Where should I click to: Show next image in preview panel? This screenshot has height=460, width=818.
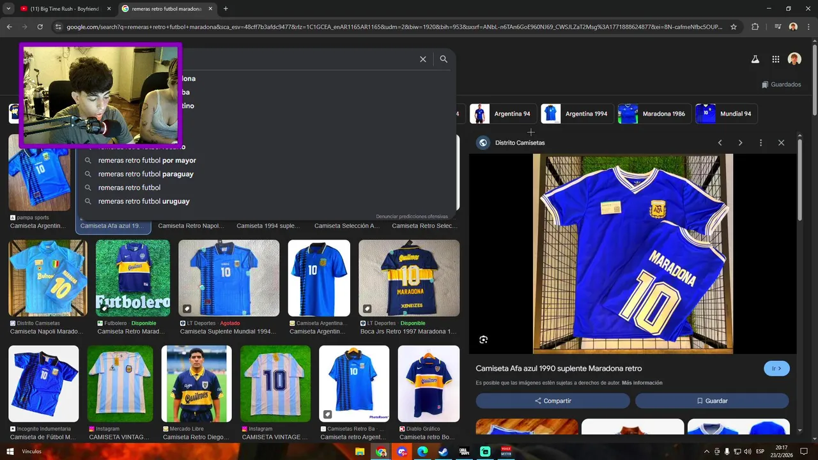[740, 142]
